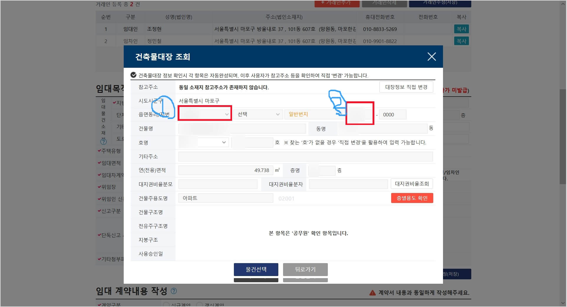The height and width of the screenshot is (307, 567).
Task: Click the 대지권비율분모 input field
Action: (218, 184)
